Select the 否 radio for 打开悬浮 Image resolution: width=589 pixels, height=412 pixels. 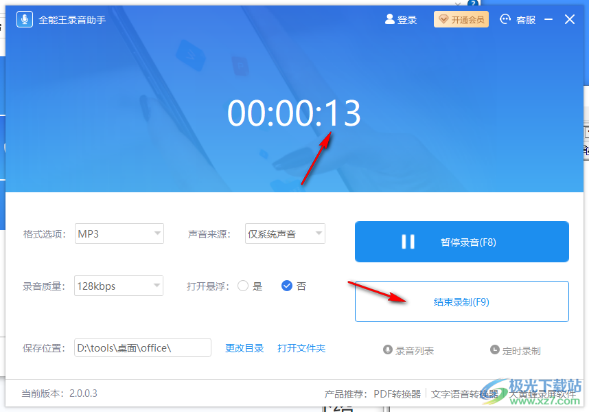coord(287,286)
